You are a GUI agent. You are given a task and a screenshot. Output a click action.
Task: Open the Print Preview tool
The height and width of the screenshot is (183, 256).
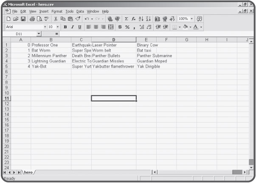tap(40, 19)
